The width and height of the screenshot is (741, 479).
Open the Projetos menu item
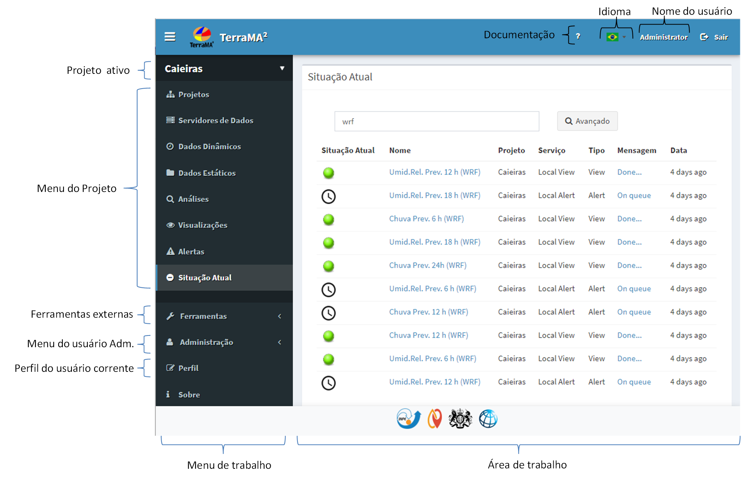coord(193,95)
